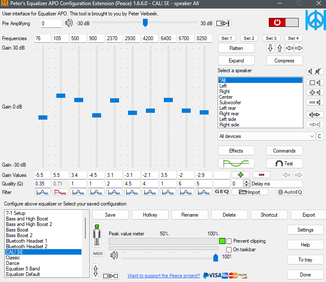326x282 pixels.
Task: Open Settings
Action: (305, 230)
